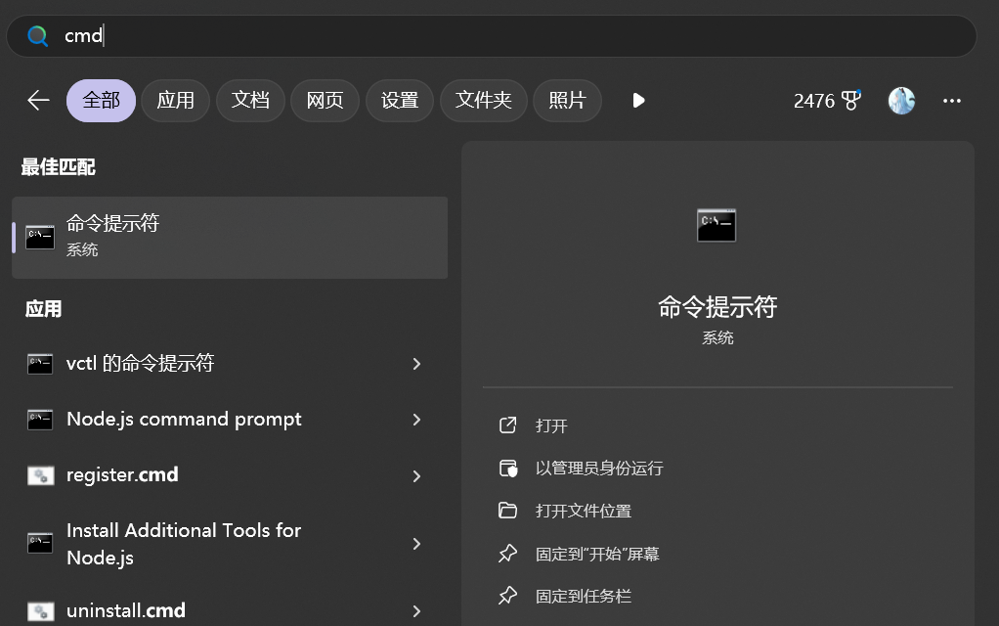Open the three-dot more options menu
This screenshot has height=626, width=999.
click(952, 101)
